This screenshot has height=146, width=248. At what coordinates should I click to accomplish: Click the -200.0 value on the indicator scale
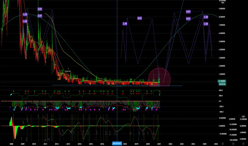[x=221, y=106]
